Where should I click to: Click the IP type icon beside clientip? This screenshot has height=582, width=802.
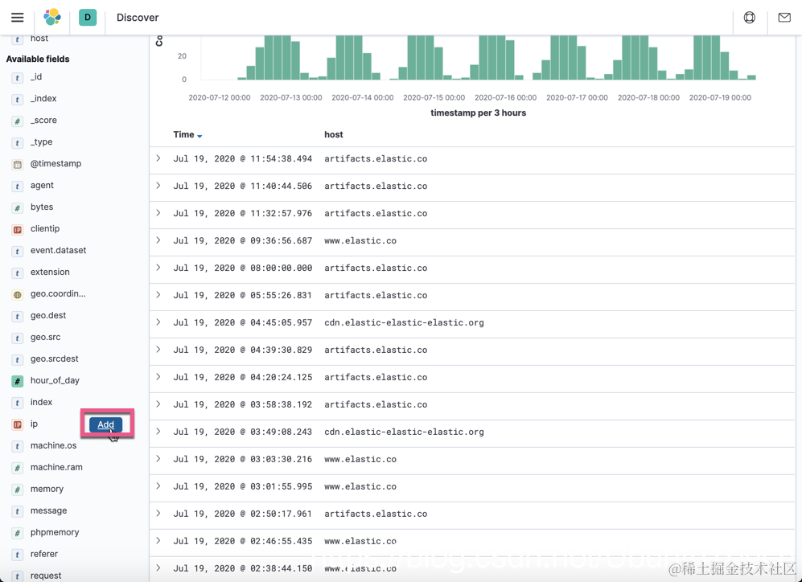18,229
